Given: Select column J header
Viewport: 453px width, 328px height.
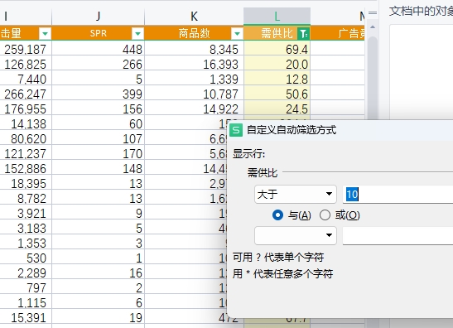Looking at the screenshot, I should point(99,17).
